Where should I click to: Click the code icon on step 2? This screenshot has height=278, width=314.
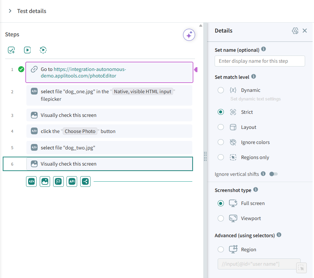pyautogui.click(x=34, y=91)
